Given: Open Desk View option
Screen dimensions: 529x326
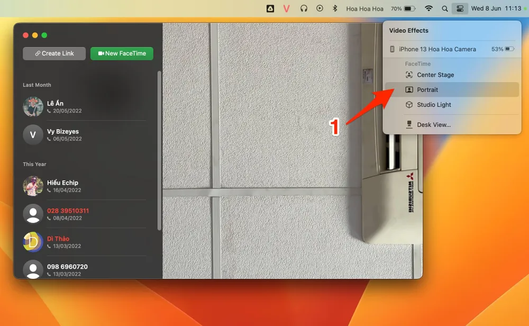Looking at the screenshot, I should click(x=433, y=125).
